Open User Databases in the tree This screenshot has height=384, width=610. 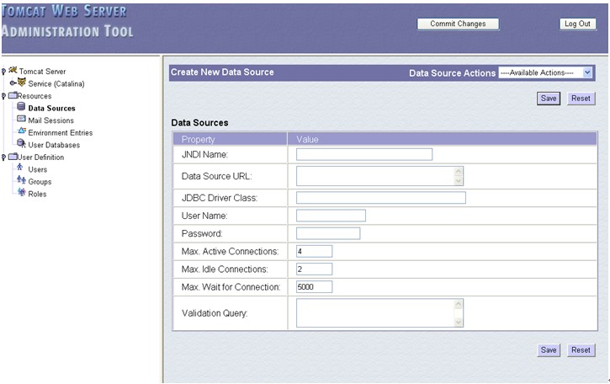click(x=54, y=145)
